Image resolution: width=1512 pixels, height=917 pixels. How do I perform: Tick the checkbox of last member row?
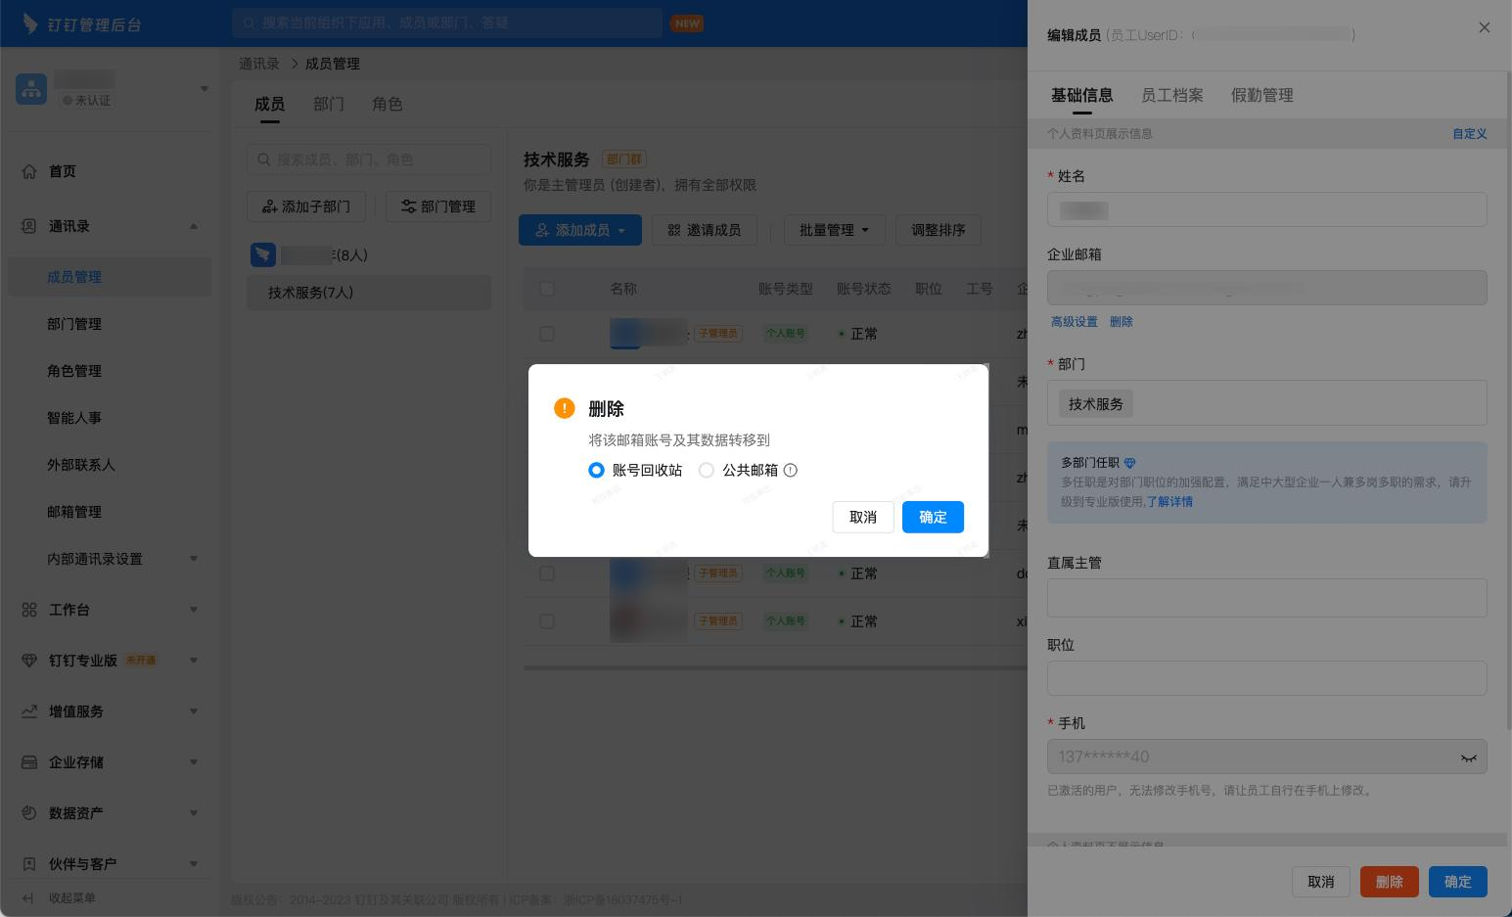pyautogui.click(x=547, y=621)
